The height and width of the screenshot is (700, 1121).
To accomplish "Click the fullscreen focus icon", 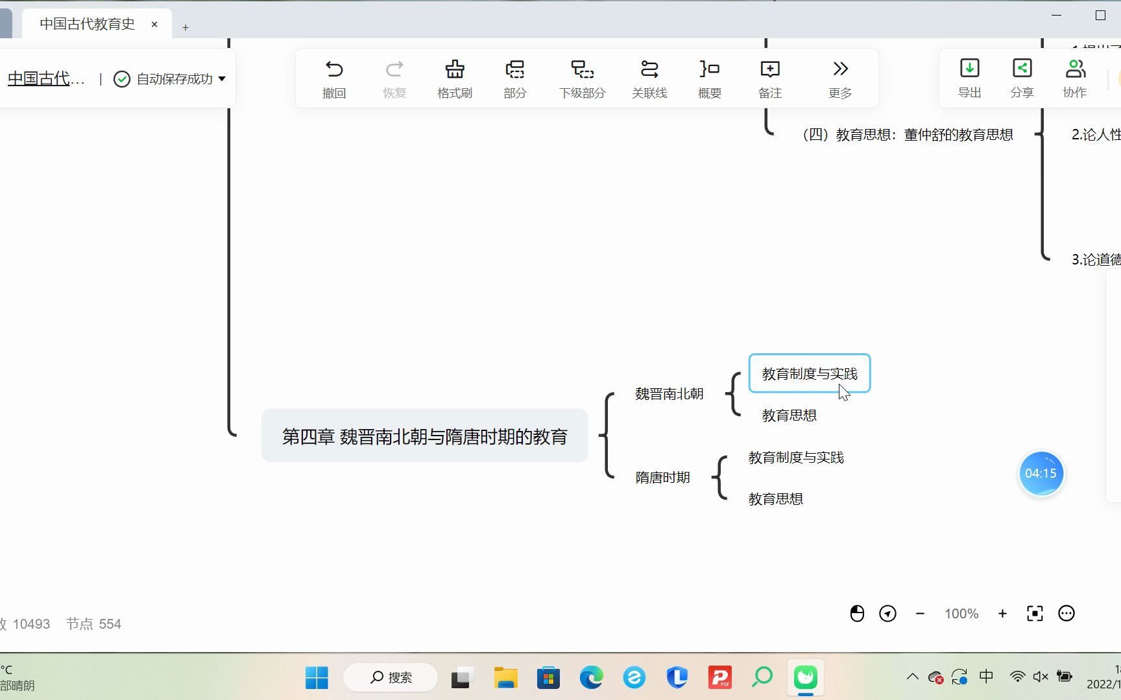I will [x=1035, y=614].
